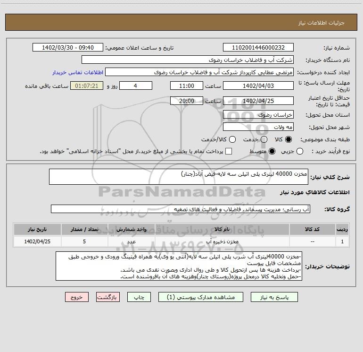Click the تعداد / مقدار column header
This screenshot has width=363, height=352.
[84, 229]
